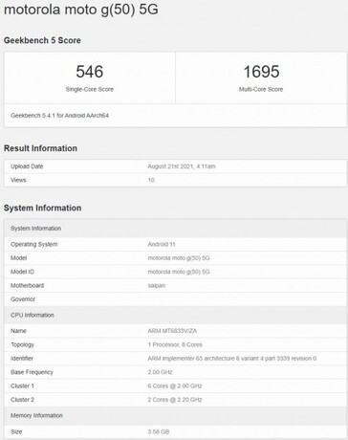
Task: Click the 'Model ID' row label
Action: click(22, 272)
